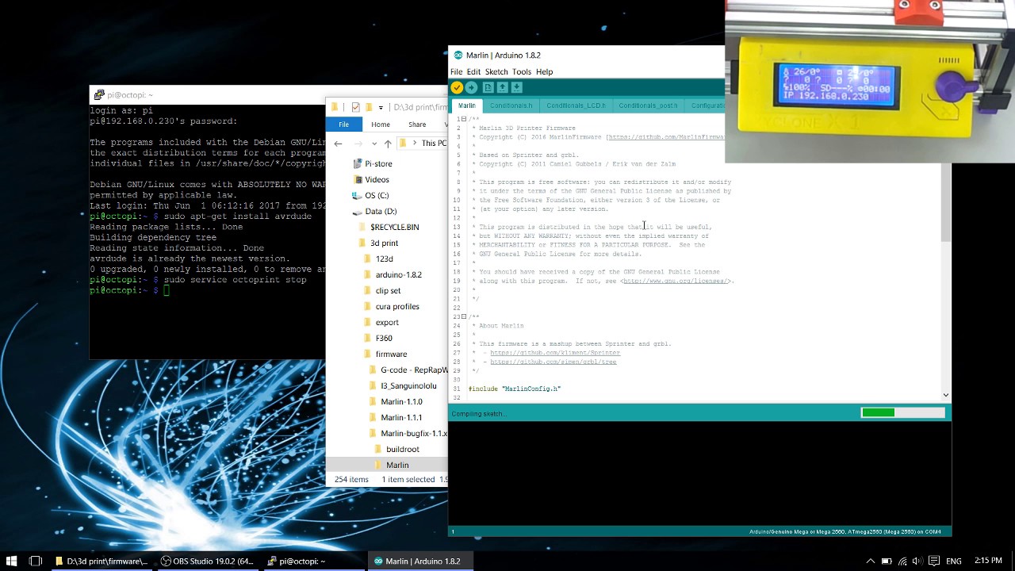Click the compile progress bar
Viewport: 1015px width, 571px height.
click(903, 412)
